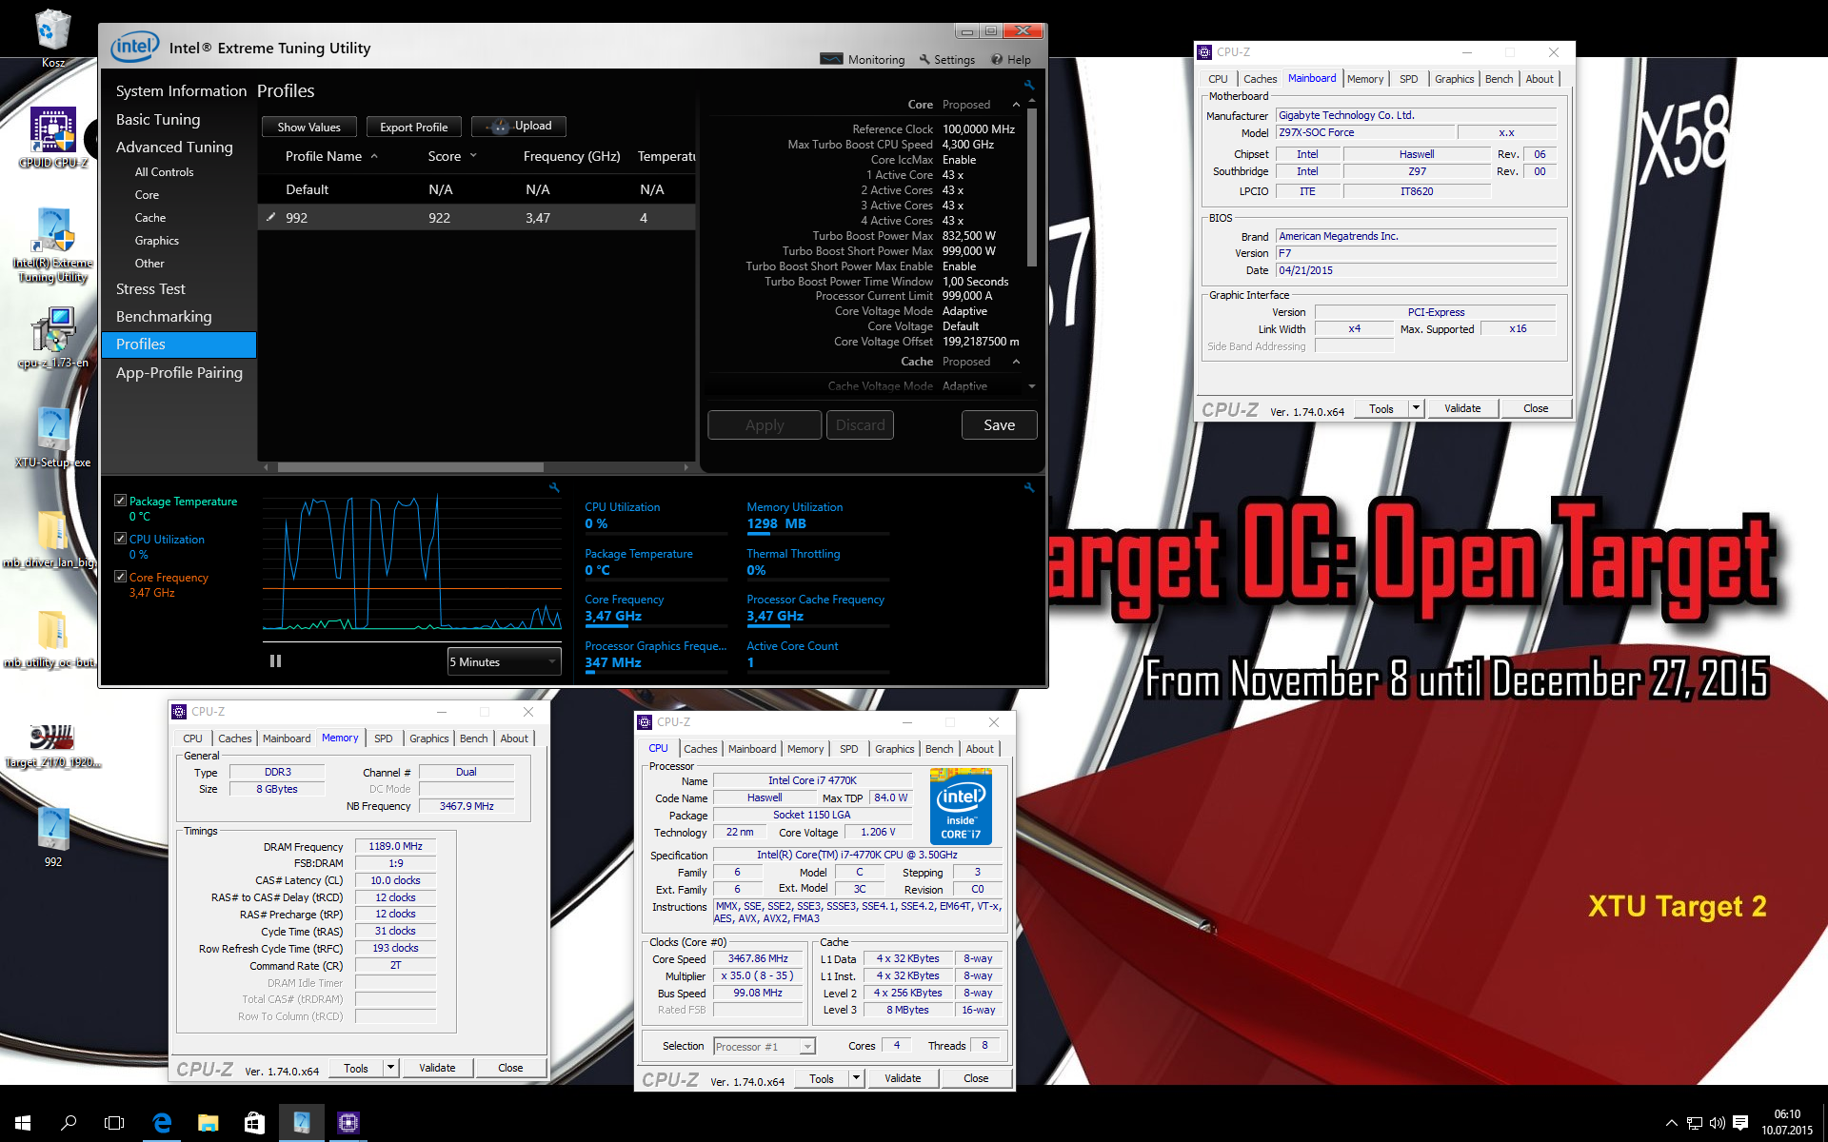This screenshot has width=1828, height=1142.
Task: Open mb_utility_oc folder on desktop
Action: point(51,640)
